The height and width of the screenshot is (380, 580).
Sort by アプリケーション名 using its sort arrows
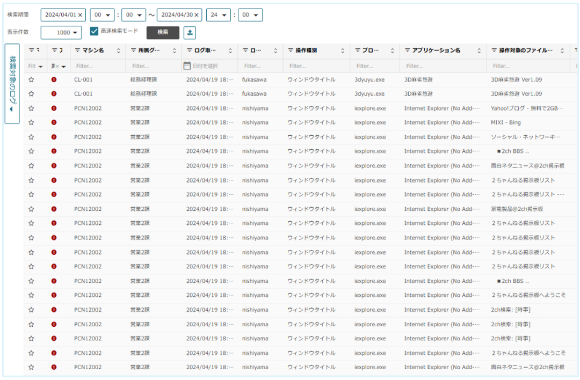[479, 50]
